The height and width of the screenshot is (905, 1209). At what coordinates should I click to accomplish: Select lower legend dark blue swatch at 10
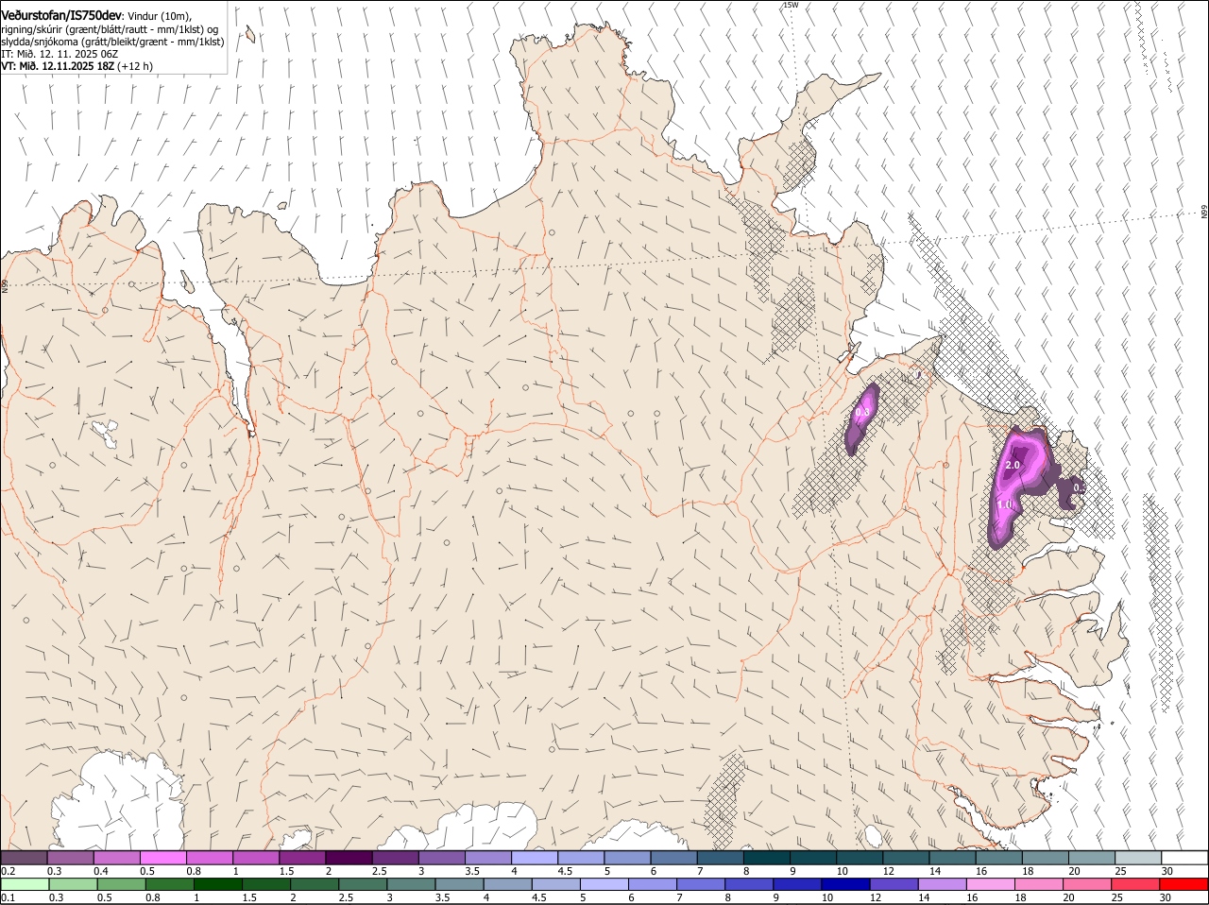coord(846,884)
